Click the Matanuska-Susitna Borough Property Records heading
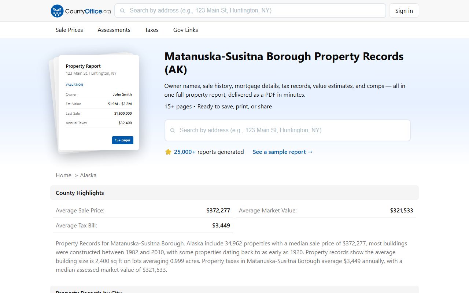This screenshot has width=469, height=293. [284, 63]
